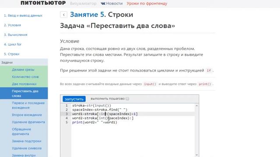Screen dimensions: 280x157
Task: Click the code editor scrollbar up arrow
Action: (196, 106)
